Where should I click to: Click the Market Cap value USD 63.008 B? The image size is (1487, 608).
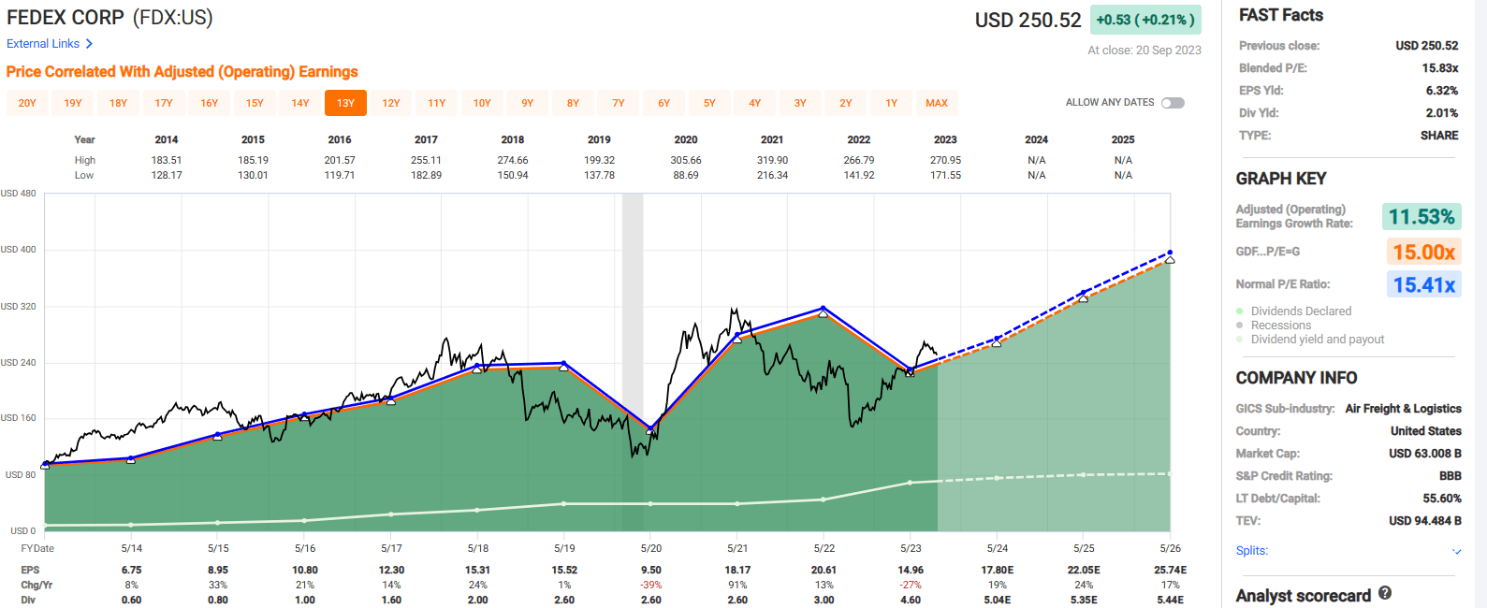[1425, 454]
